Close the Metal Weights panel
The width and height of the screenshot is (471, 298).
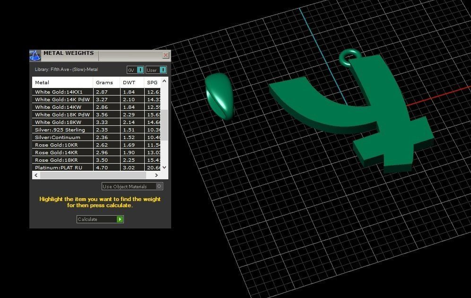point(166,55)
